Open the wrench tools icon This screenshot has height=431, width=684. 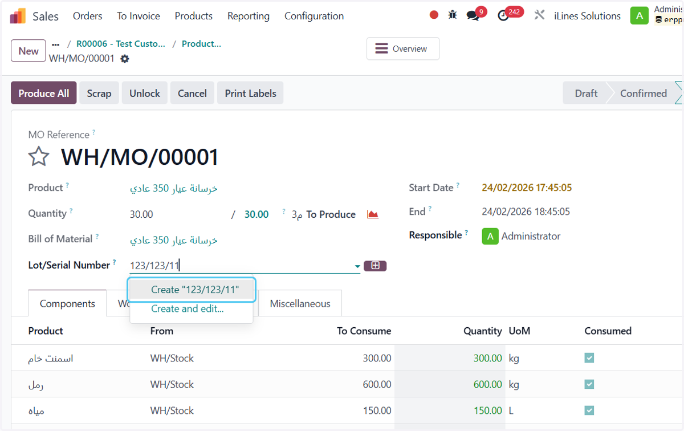click(x=539, y=15)
